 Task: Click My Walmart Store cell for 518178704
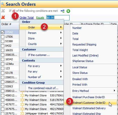(36, 100)
